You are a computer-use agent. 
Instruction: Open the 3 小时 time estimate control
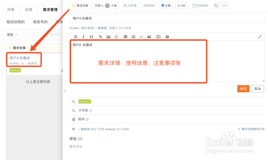(x=181, y=5)
